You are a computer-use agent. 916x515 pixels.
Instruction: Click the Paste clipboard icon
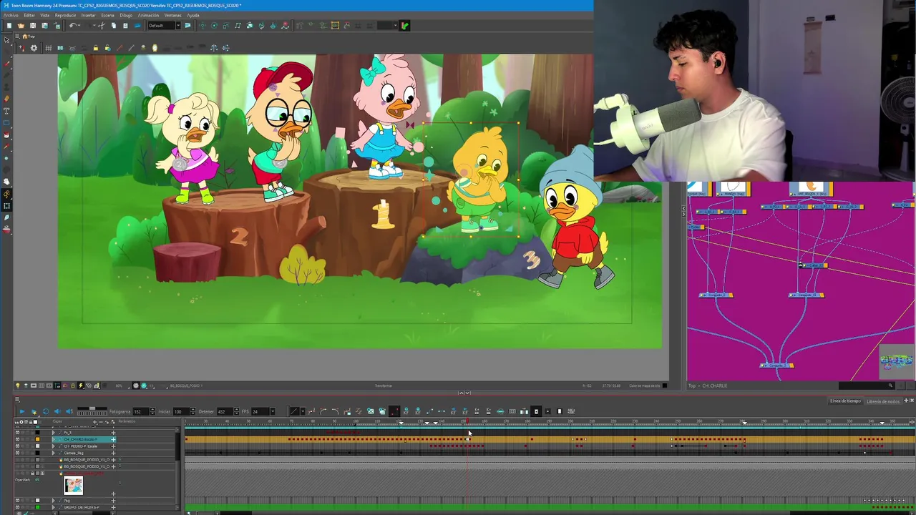tap(125, 26)
